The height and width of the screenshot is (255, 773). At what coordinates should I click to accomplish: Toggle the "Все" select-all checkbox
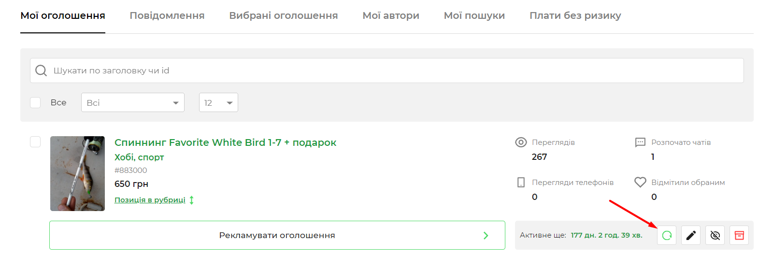[x=35, y=102]
